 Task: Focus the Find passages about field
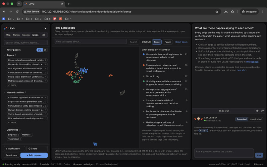click(90, 42)
